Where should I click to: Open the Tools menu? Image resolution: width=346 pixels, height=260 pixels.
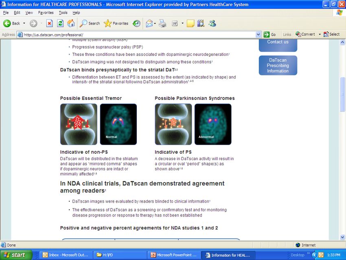pos(63,13)
